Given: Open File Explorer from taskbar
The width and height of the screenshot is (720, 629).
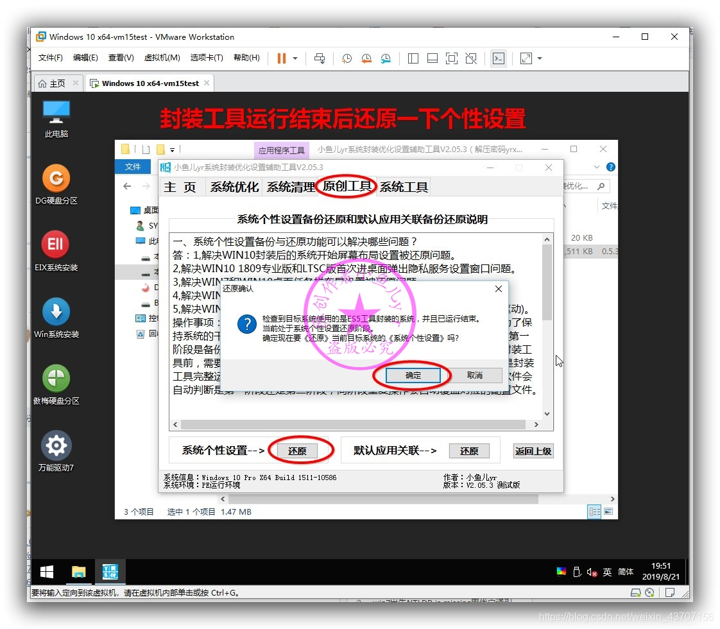Looking at the screenshot, I should click(x=78, y=572).
